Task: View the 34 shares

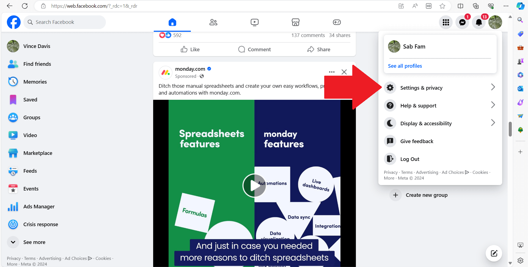Action: click(x=340, y=35)
